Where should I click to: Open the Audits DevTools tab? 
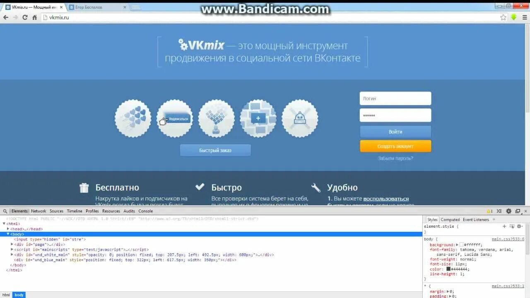click(129, 211)
